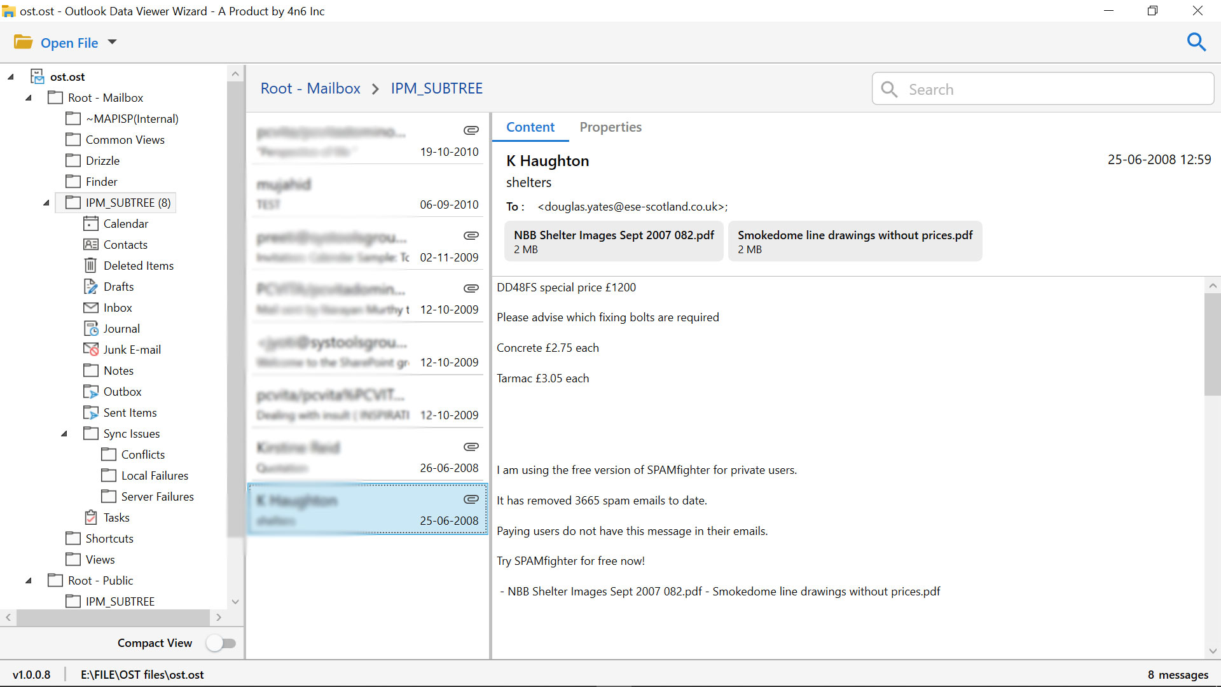Select the Sent Items folder in sidebar
The image size is (1221, 687).
[x=129, y=412]
